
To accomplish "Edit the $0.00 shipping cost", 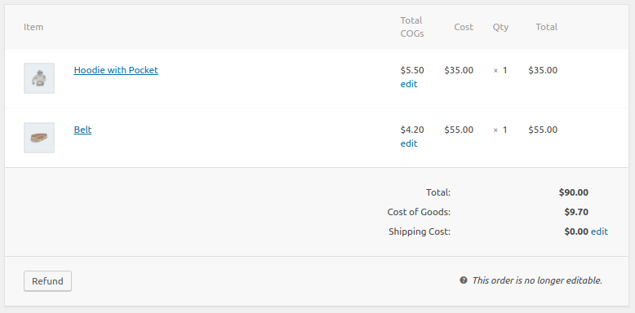I will click(x=599, y=231).
